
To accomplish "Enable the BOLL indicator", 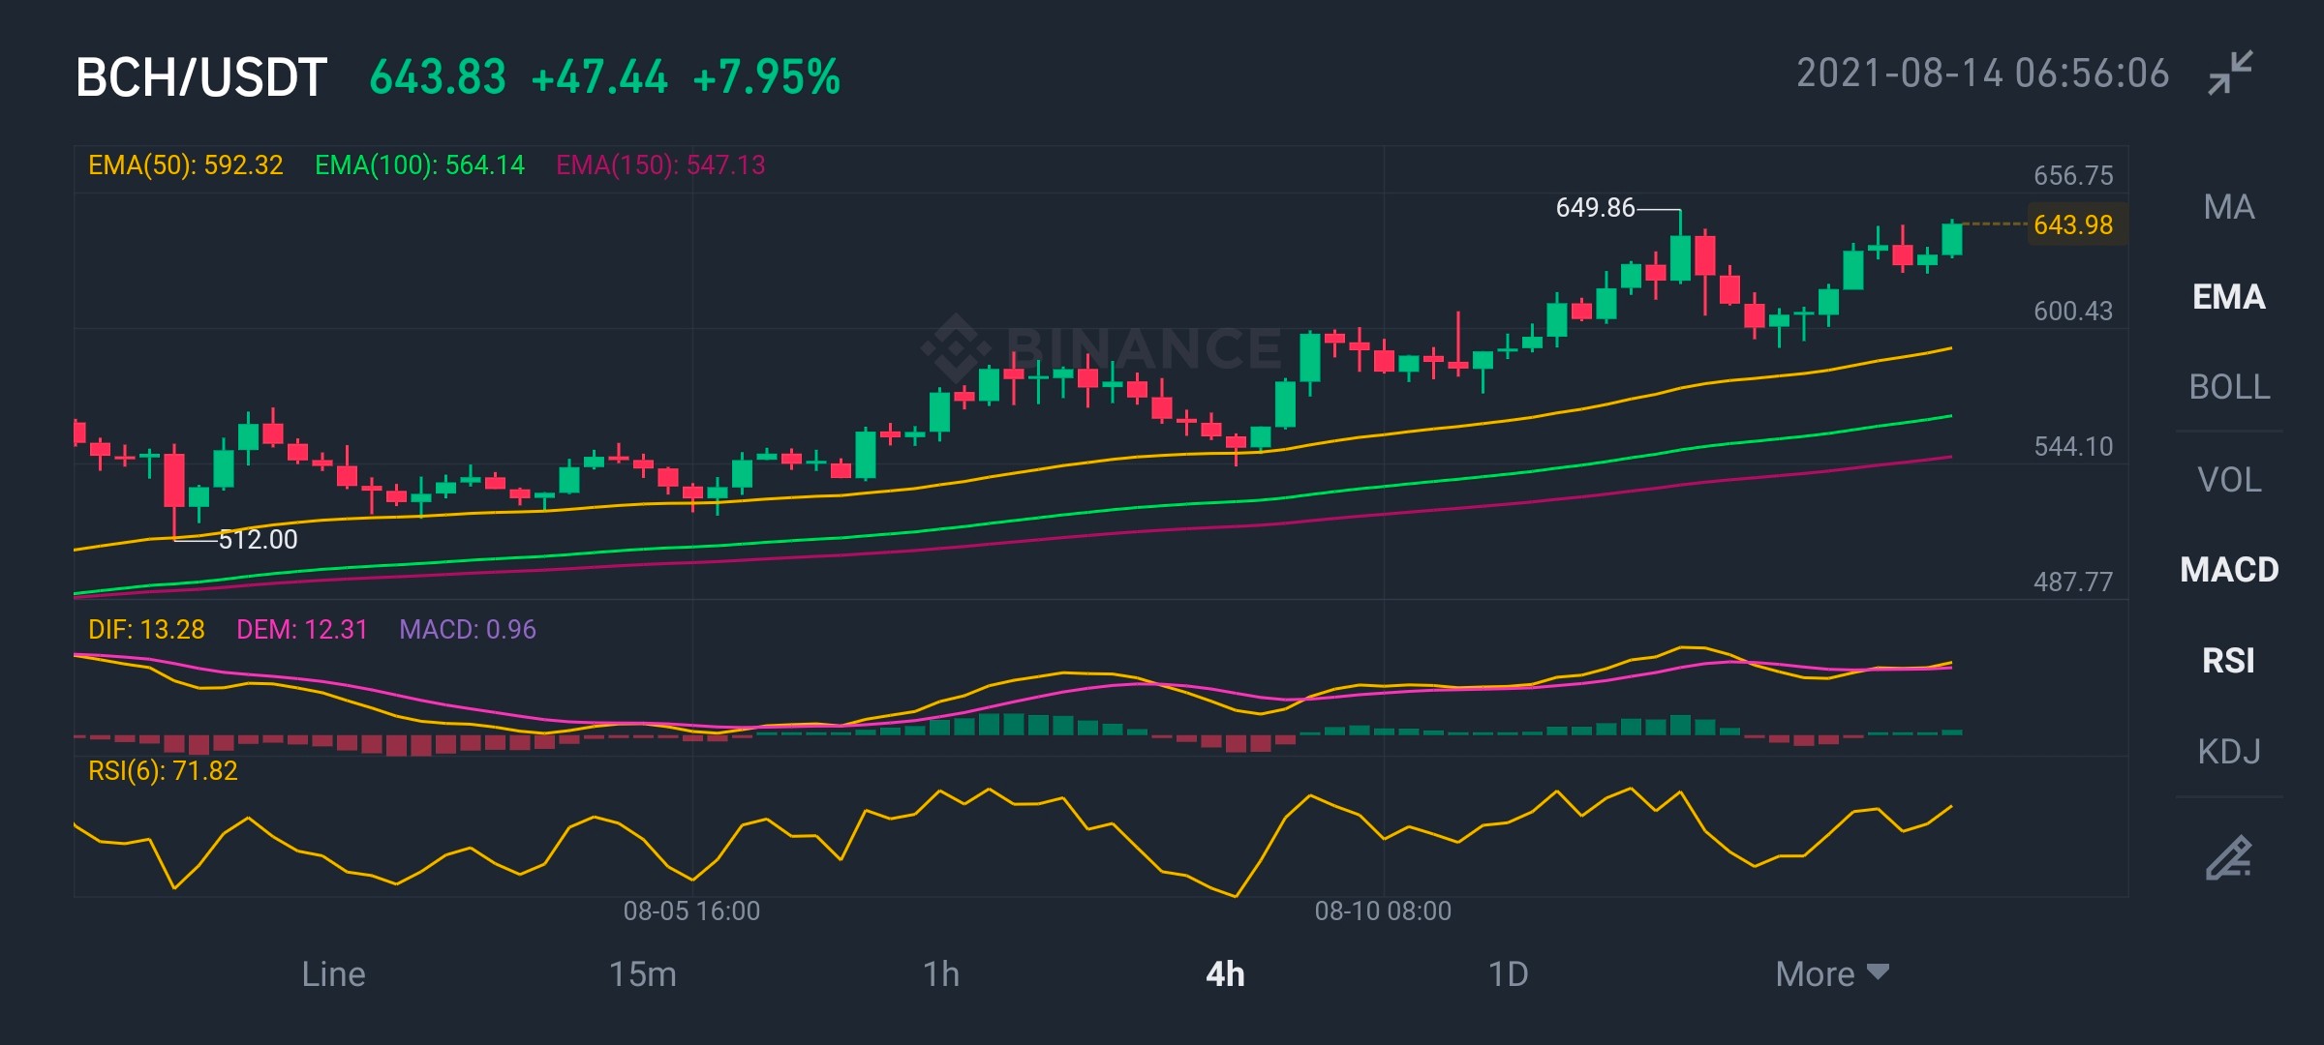I will click(x=2229, y=387).
